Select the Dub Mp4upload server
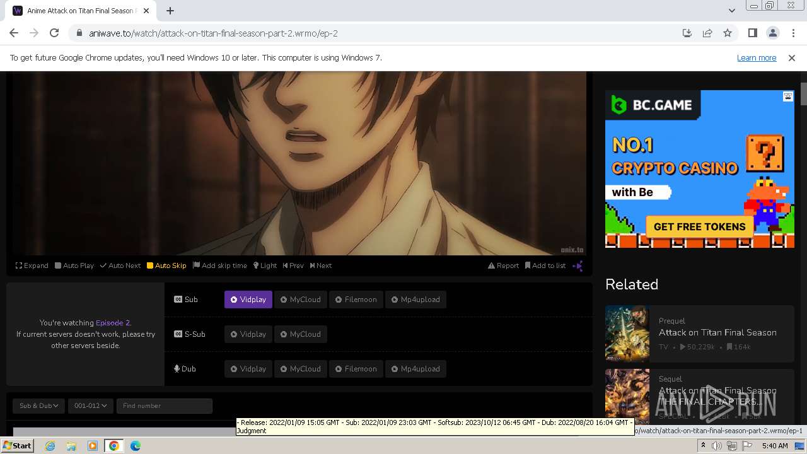 click(416, 369)
